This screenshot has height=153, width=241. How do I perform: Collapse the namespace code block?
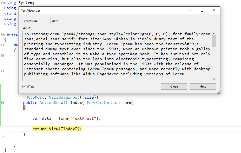point(2,34)
